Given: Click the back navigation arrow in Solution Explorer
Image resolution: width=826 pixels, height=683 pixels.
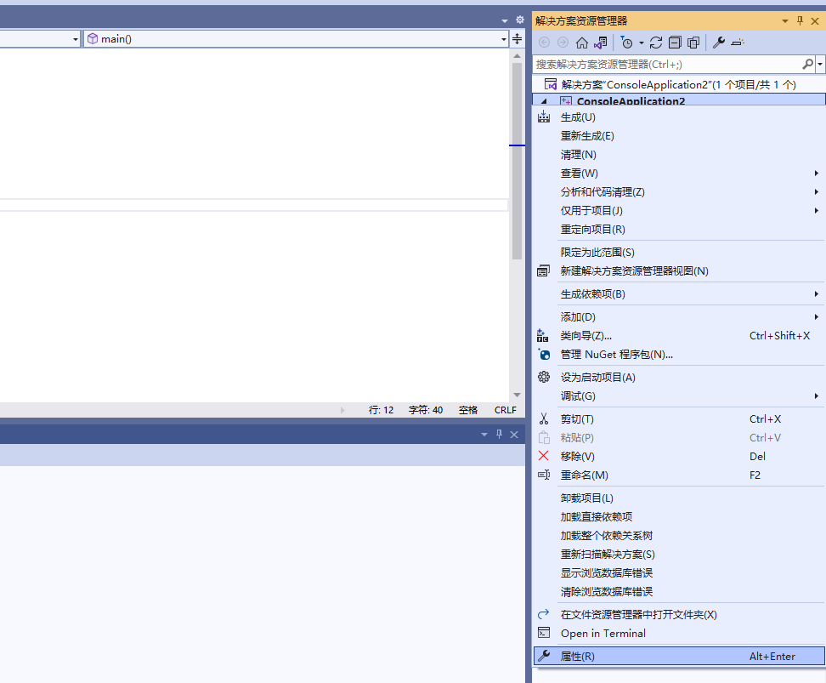Looking at the screenshot, I should tap(544, 43).
